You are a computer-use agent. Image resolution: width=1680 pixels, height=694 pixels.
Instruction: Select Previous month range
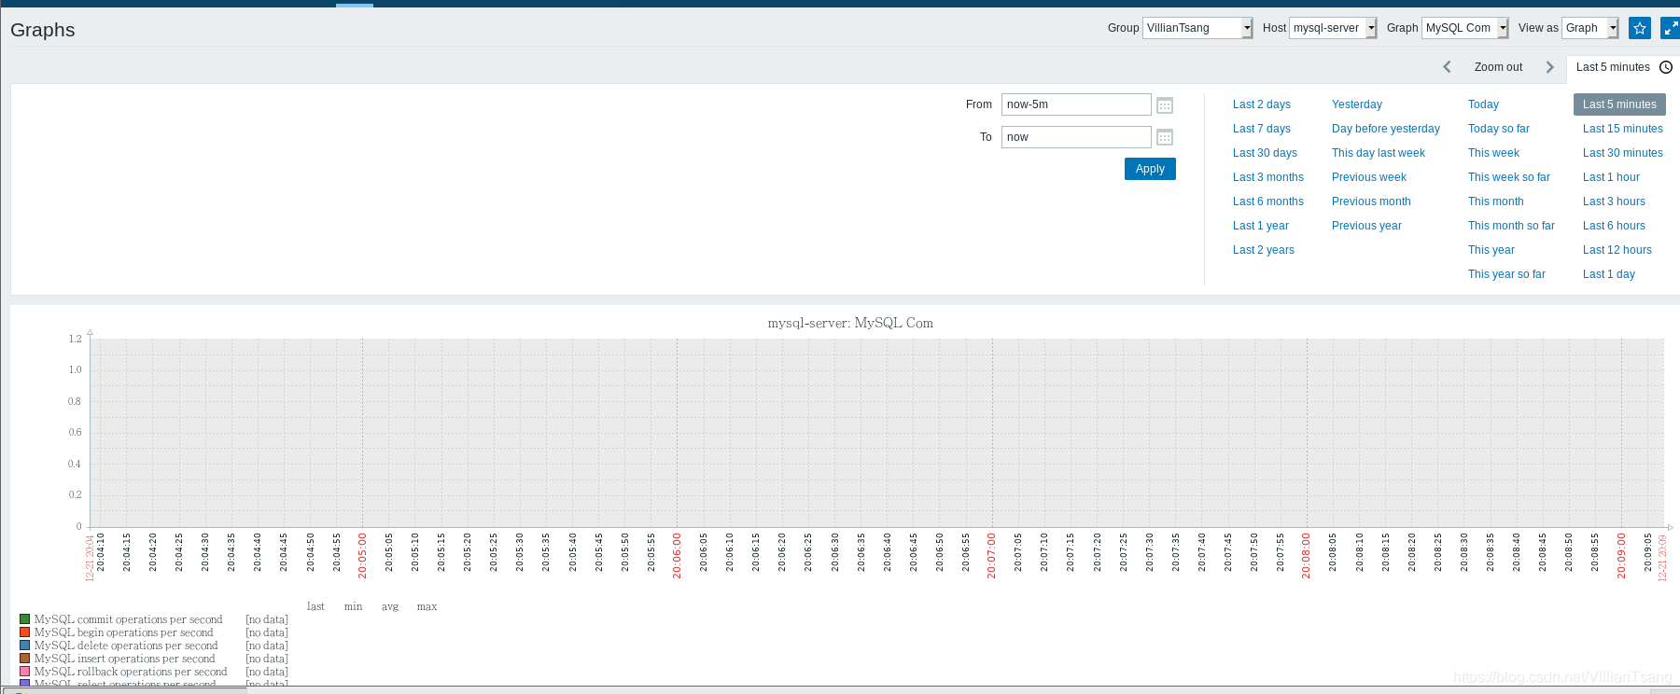(1371, 201)
